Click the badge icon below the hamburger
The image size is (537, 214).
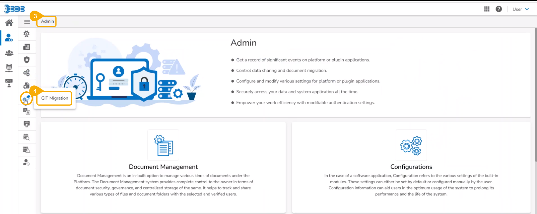pos(27,34)
